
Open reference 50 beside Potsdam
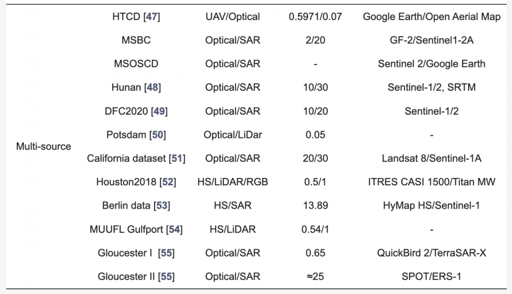pos(157,135)
